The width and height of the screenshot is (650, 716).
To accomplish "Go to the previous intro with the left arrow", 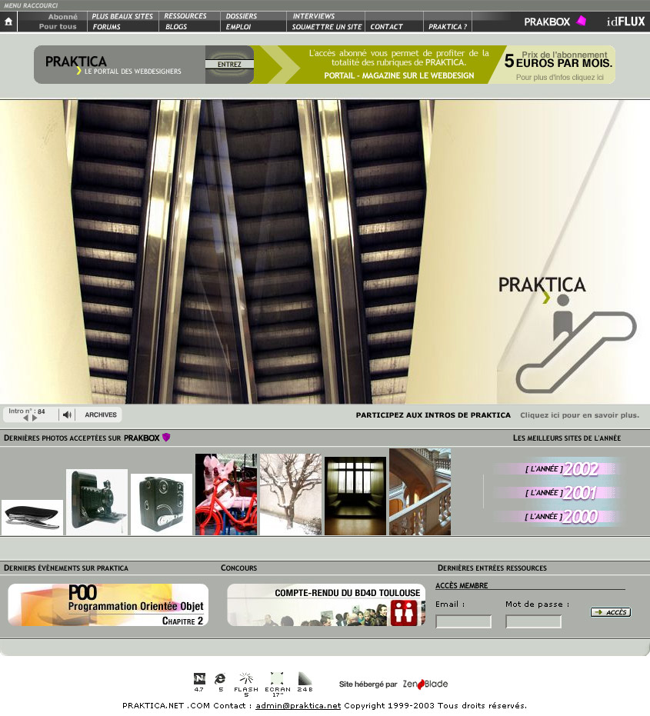I will click(x=25, y=418).
